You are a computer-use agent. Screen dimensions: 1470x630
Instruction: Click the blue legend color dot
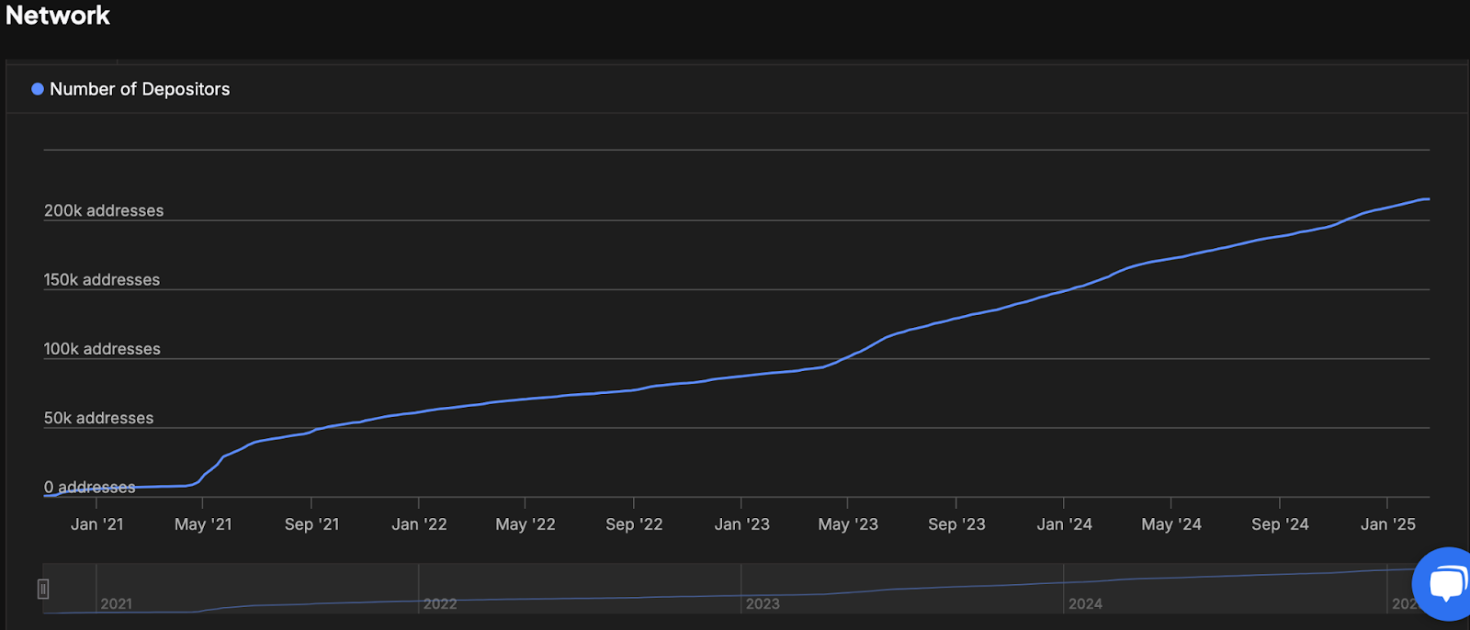38,89
